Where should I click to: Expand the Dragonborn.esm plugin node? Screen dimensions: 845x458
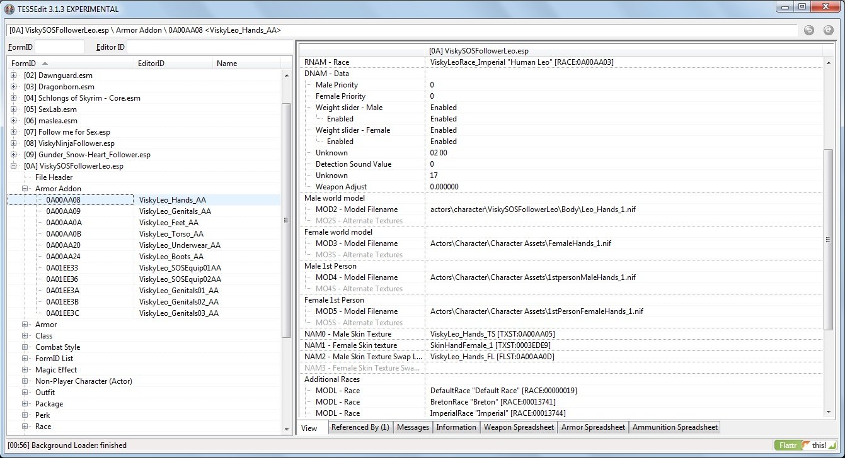[x=14, y=87]
